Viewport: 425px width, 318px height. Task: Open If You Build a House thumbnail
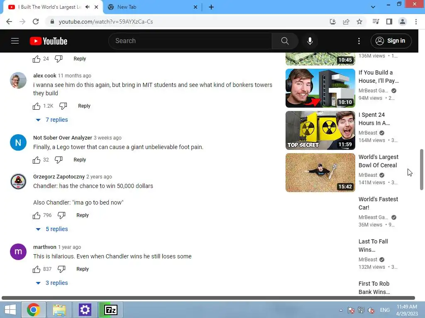coord(320,88)
